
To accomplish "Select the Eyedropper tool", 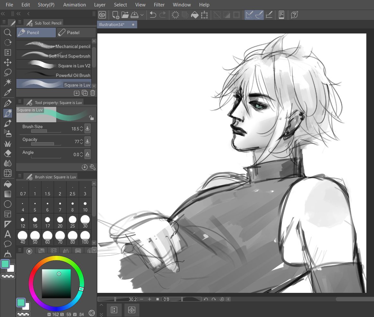I will 8,92.
